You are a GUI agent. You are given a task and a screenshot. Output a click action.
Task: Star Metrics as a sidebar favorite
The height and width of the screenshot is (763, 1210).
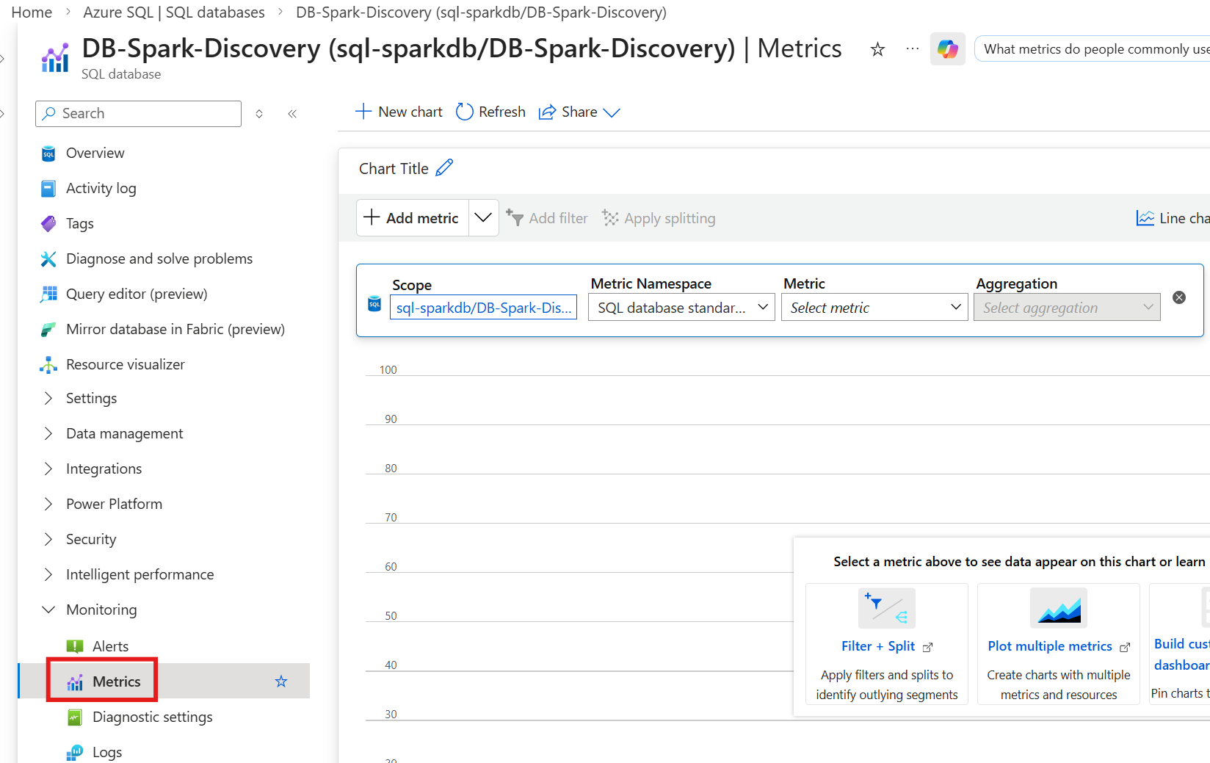click(281, 681)
